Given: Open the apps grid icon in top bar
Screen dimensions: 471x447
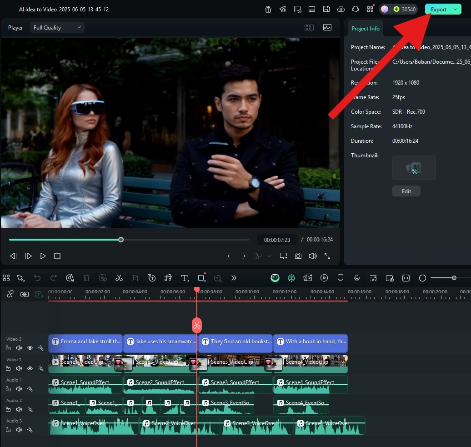Looking at the screenshot, I should click(370, 9).
